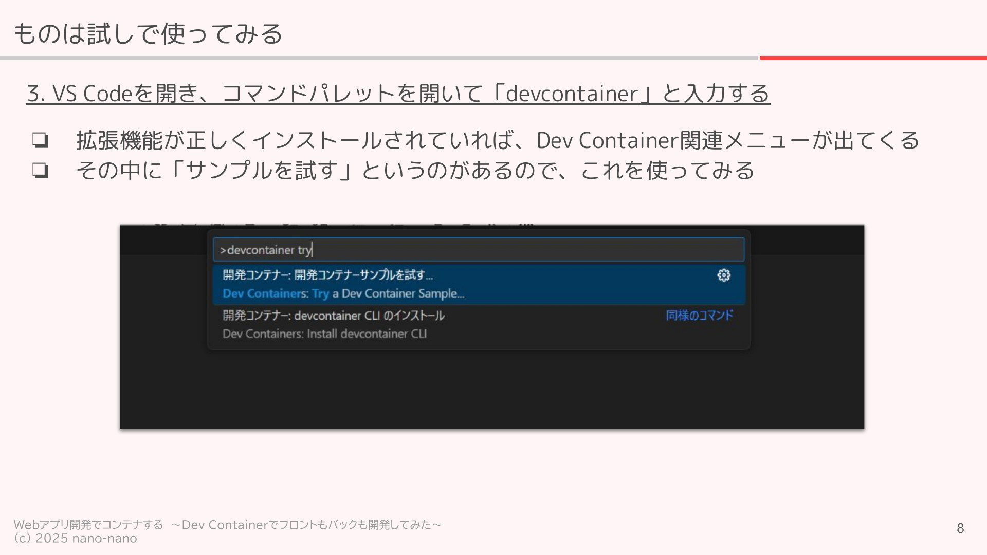This screenshot has height=555, width=987.
Task: Click footer text '(c) 2025 nano-nano'
Action: pos(76,539)
